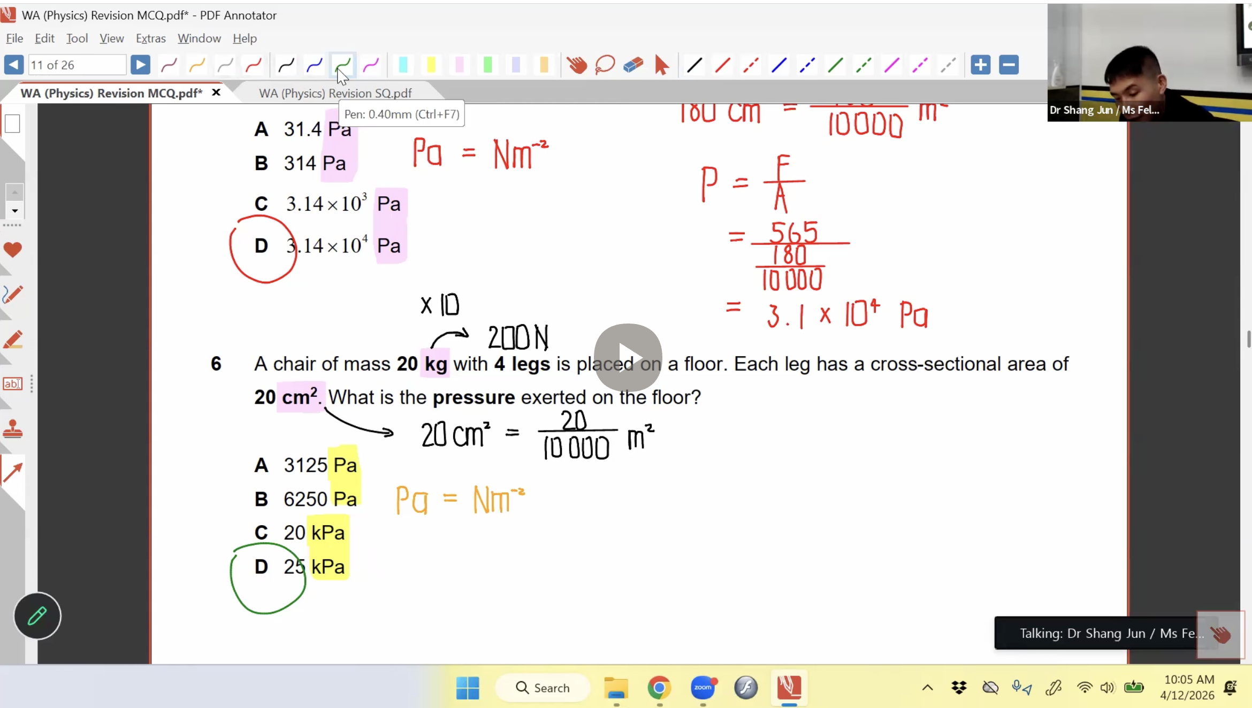Open the File menu
The width and height of the screenshot is (1252, 708).
14,39
